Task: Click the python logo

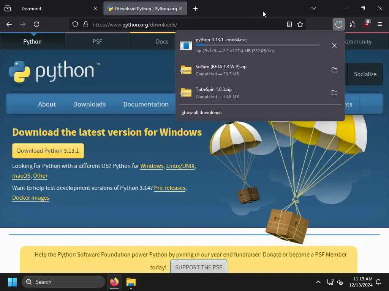Action: pyautogui.click(x=55, y=72)
